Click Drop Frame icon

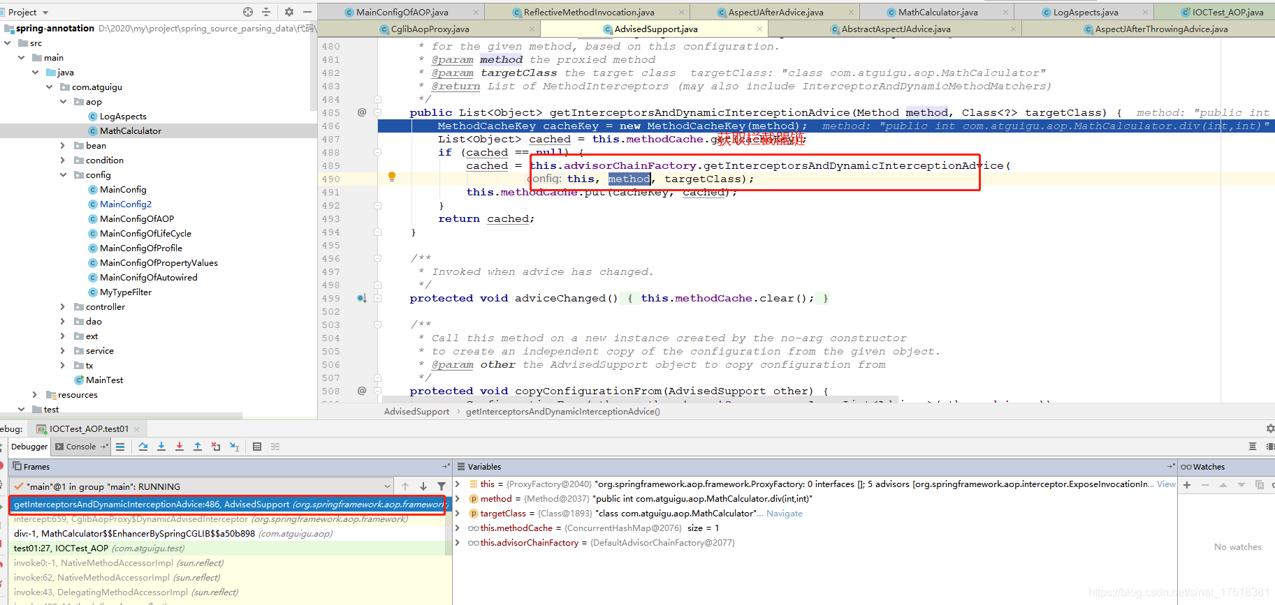coord(216,447)
